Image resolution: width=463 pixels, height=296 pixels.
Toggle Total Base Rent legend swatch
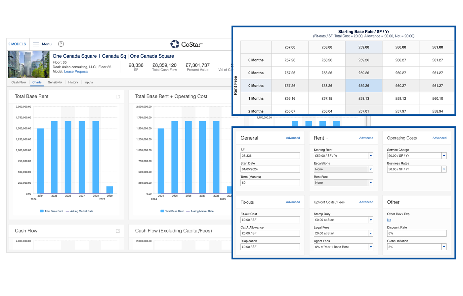click(42, 211)
